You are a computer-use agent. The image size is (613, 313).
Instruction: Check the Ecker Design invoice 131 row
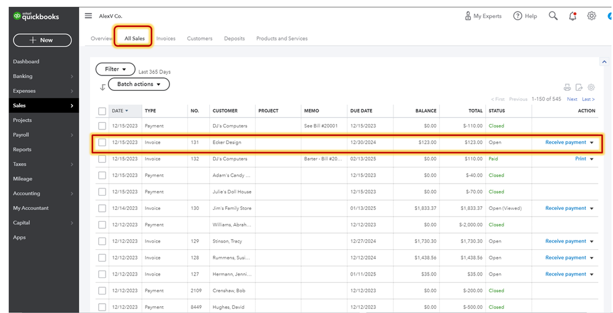tap(102, 142)
